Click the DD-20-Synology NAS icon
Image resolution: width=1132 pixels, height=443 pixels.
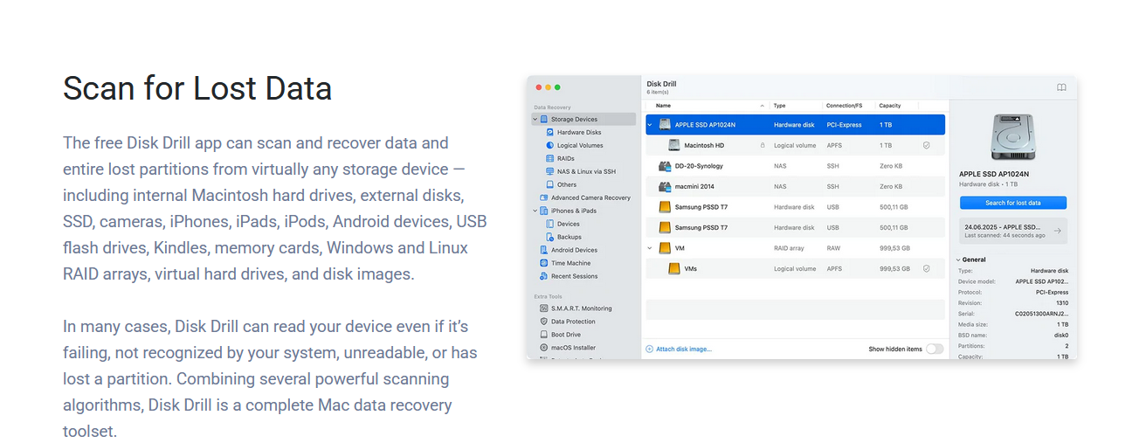[665, 166]
